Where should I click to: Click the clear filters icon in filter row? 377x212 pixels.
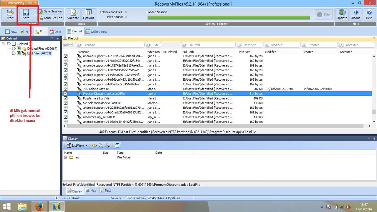(66, 45)
